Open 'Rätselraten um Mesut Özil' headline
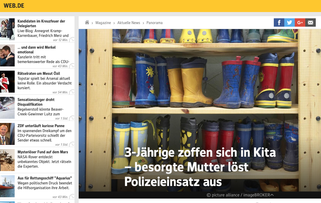 point(39,74)
